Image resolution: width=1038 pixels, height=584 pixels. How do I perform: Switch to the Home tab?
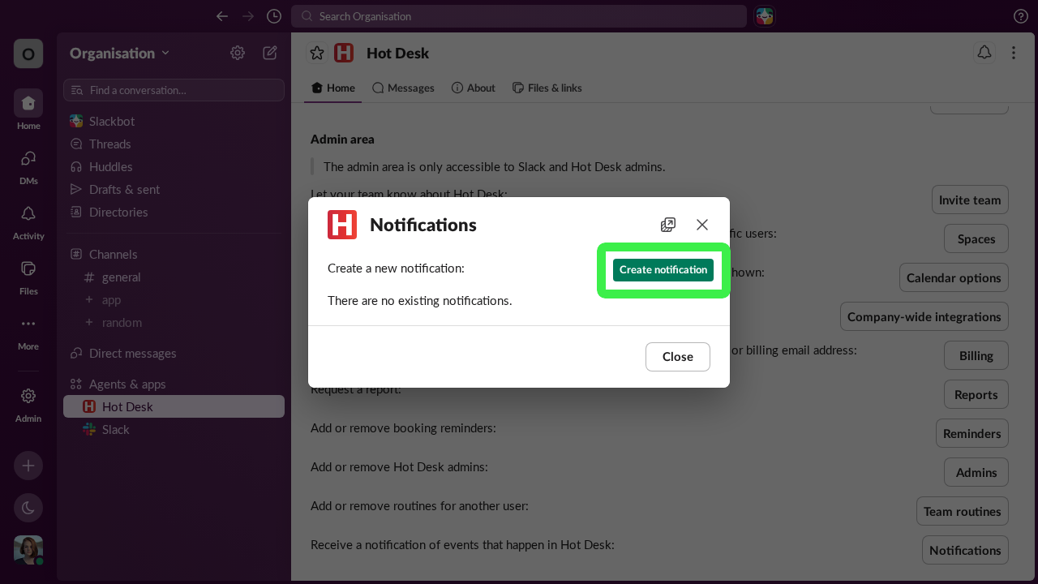coord(333,88)
